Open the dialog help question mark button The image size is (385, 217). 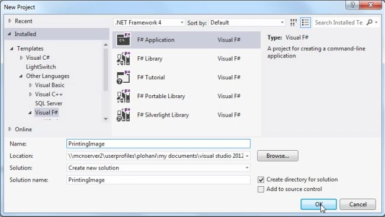click(352, 5)
